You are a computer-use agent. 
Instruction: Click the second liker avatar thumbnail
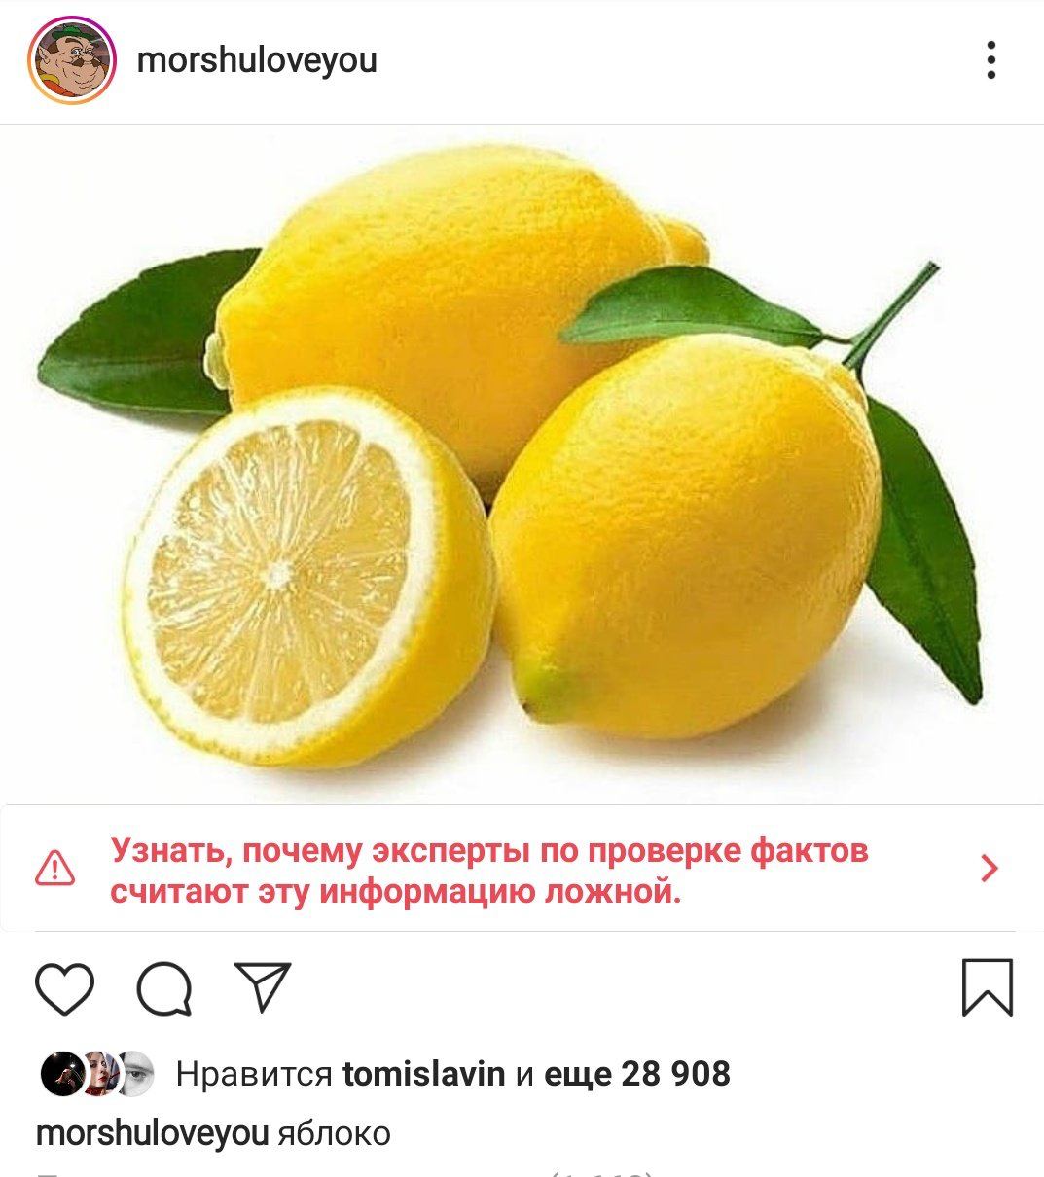(x=100, y=1074)
